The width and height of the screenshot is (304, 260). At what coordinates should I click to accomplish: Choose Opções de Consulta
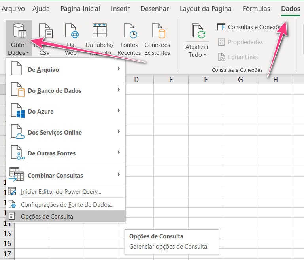click(66, 217)
